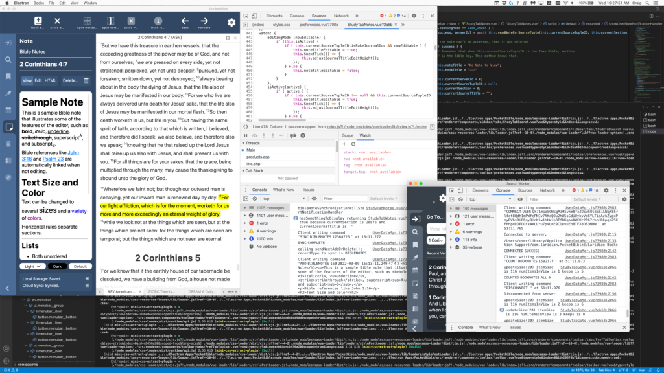This screenshot has height=373, width=664.
Task: Open the Highlighter icon in PocketBible sidebar
Action: (x=8, y=93)
